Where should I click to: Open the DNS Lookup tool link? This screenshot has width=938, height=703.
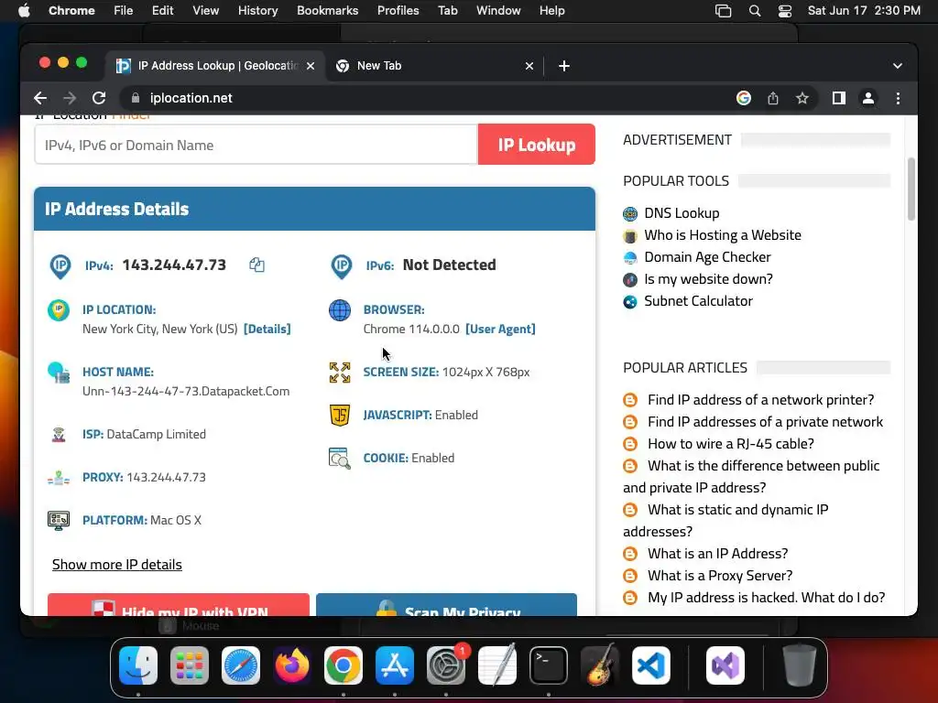click(682, 213)
